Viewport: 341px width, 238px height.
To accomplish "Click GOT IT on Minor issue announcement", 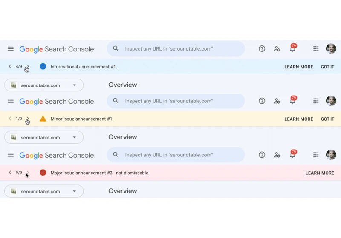I will [x=327, y=119].
